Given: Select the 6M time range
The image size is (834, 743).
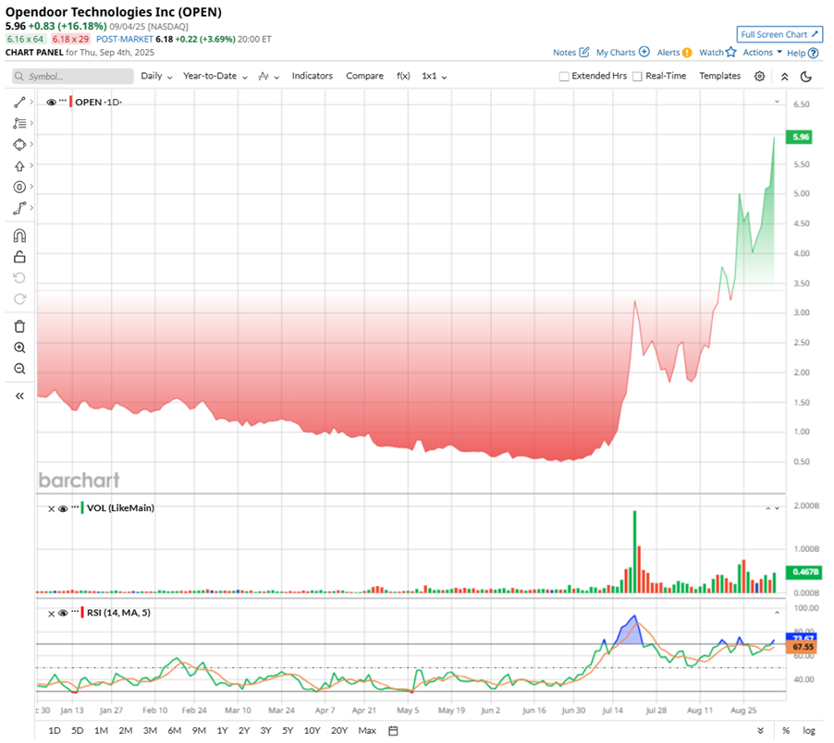Looking at the screenshot, I should click(175, 731).
